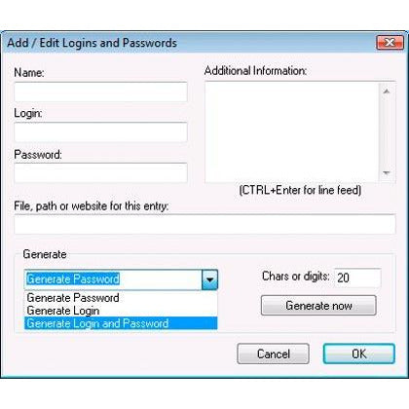Viewport: 409px width, 409px height.
Task: Confirm with the OK button
Action: click(x=359, y=353)
